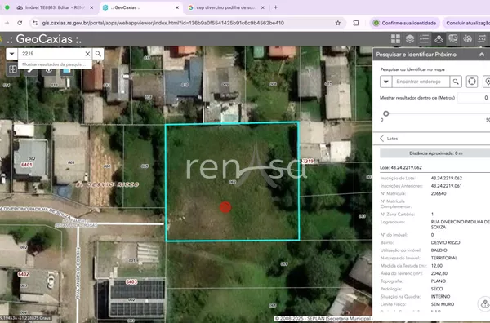The height and width of the screenshot is (323, 490).
Task: Click the red location marker on map
Action: point(225,207)
